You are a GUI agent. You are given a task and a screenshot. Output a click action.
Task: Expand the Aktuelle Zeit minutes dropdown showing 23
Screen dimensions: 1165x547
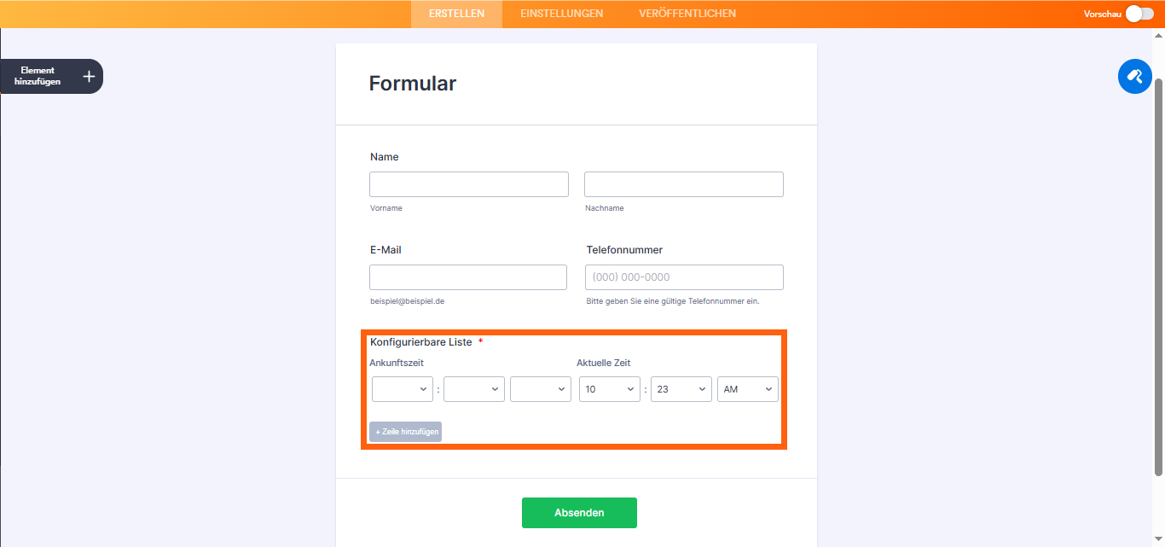[681, 389]
